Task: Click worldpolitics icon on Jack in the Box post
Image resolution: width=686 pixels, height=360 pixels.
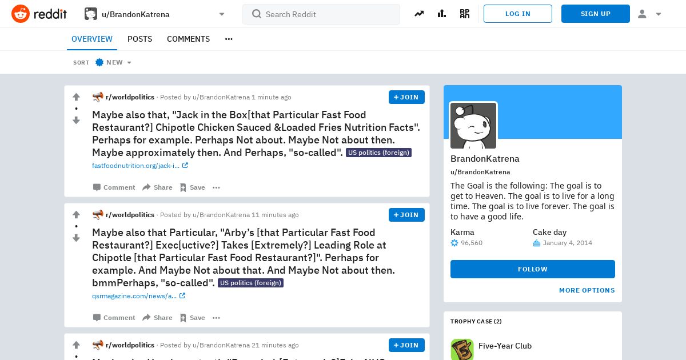Action: (x=98, y=97)
